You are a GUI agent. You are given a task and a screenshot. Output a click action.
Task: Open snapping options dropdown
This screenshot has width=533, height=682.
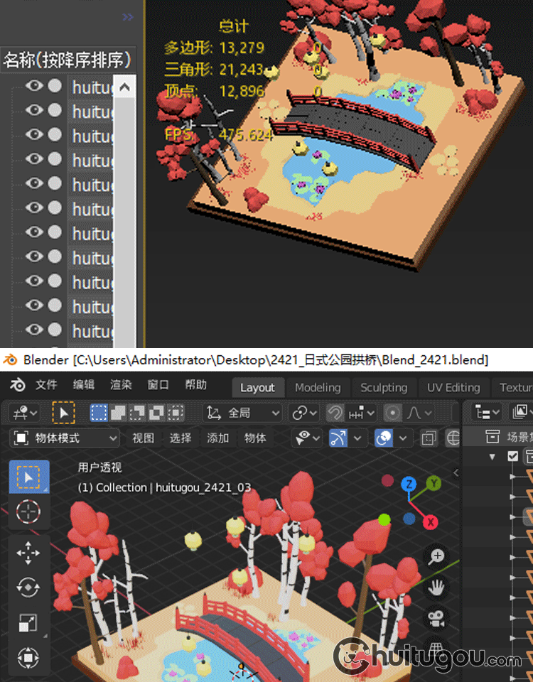[362, 413]
